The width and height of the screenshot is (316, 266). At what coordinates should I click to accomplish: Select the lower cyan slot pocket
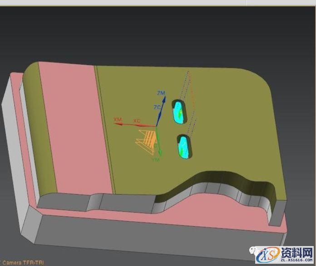(x=185, y=147)
